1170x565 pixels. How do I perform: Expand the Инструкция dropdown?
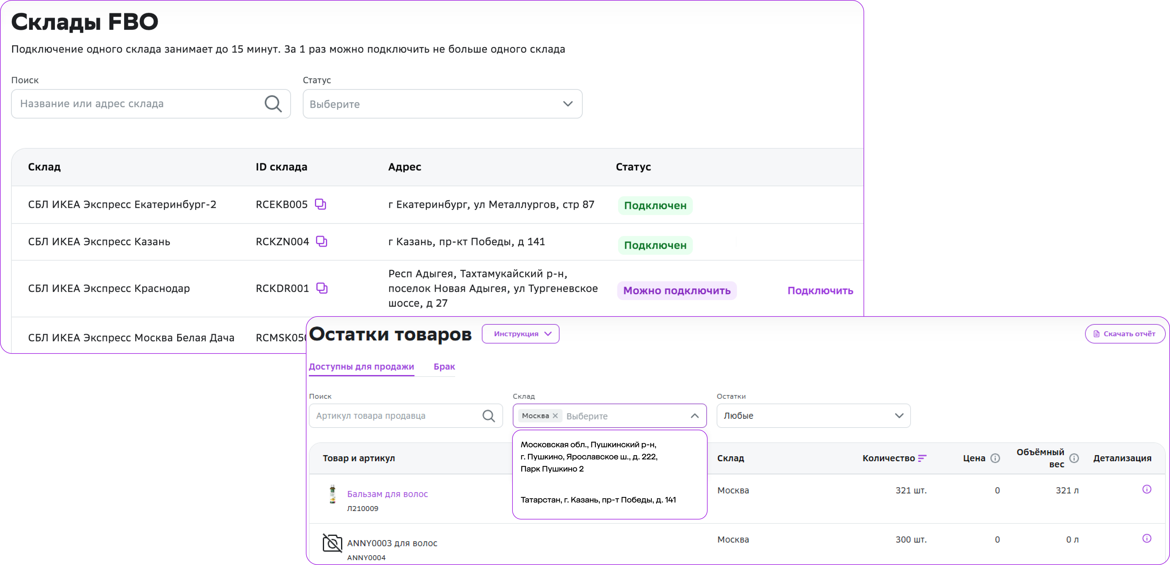(520, 334)
